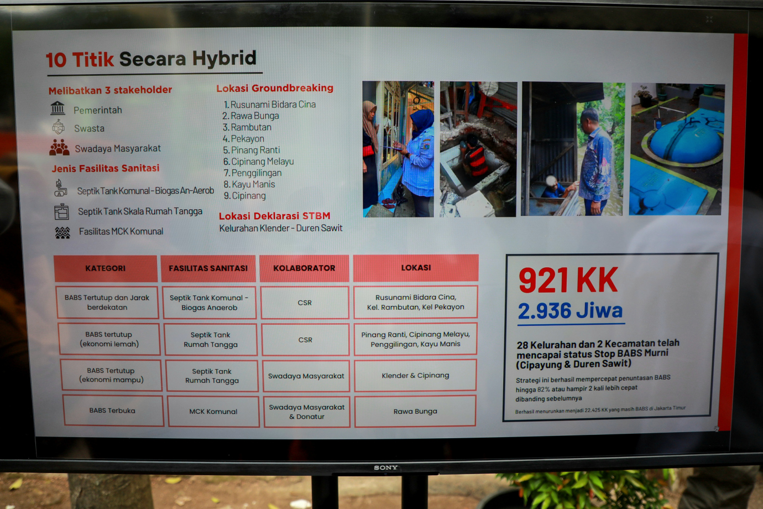Screen dimensions: 763x509
Task: Select the FASILITAS SANITASI column header
Action: (x=208, y=268)
